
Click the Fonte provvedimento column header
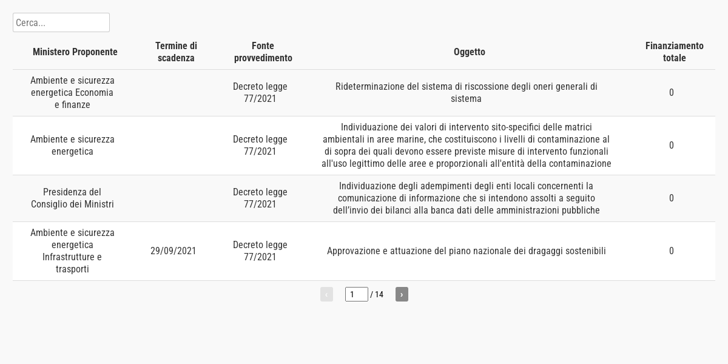pyautogui.click(x=263, y=52)
